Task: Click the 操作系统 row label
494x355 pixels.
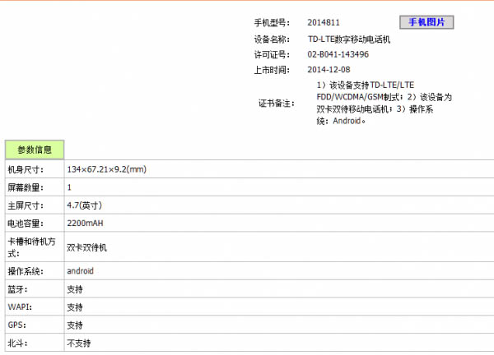Action: point(26,271)
